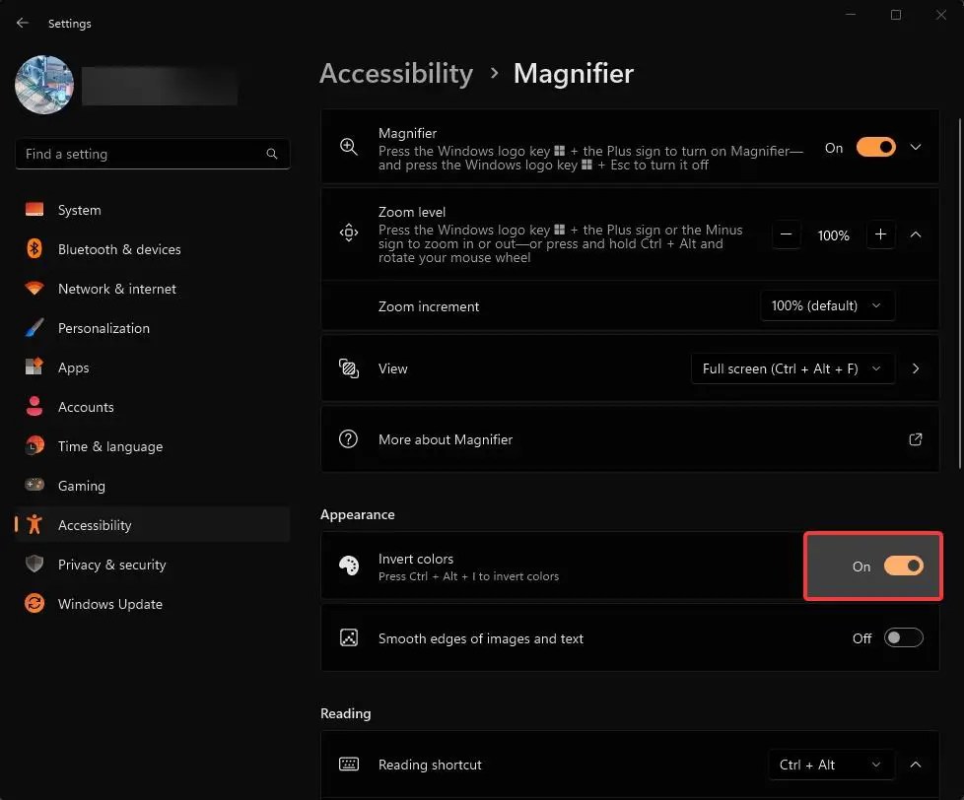
Task: Click the Gaming controller icon
Action: click(34, 485)
